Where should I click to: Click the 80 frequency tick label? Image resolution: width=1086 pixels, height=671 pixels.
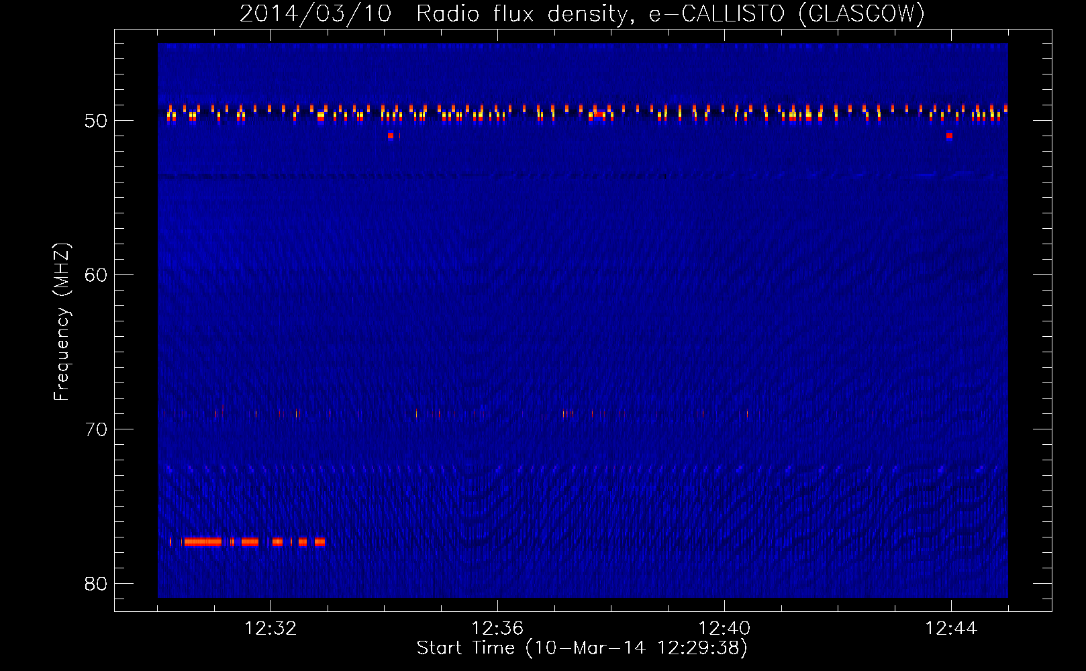pos(96,584)
